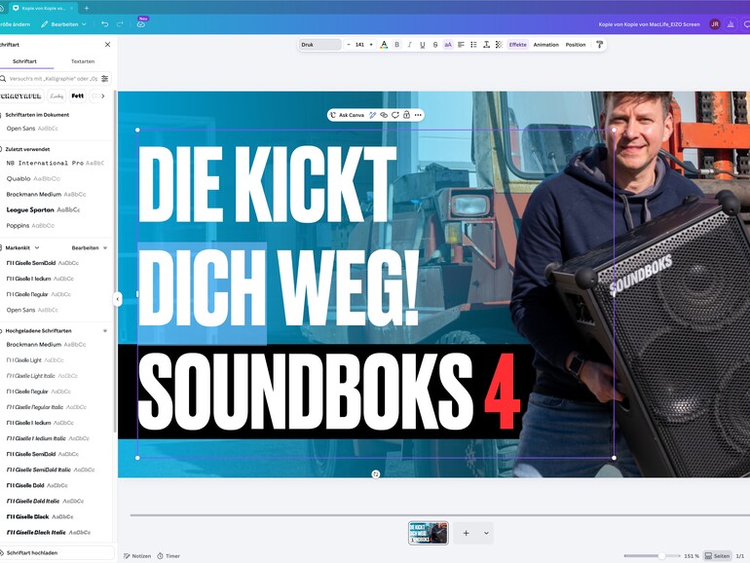Open the Timer tool
This screenshot has height=563, width=750.
click(169, 556)
